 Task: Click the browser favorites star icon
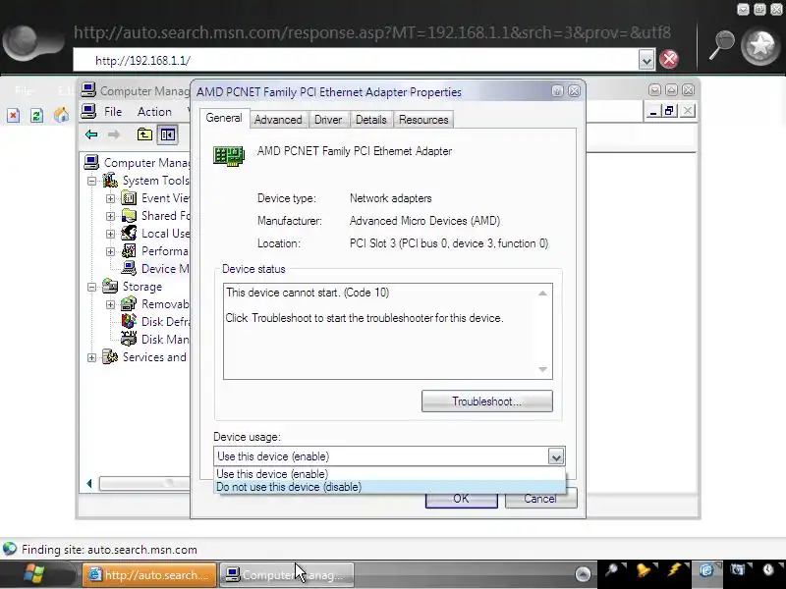tap(760, 45)
